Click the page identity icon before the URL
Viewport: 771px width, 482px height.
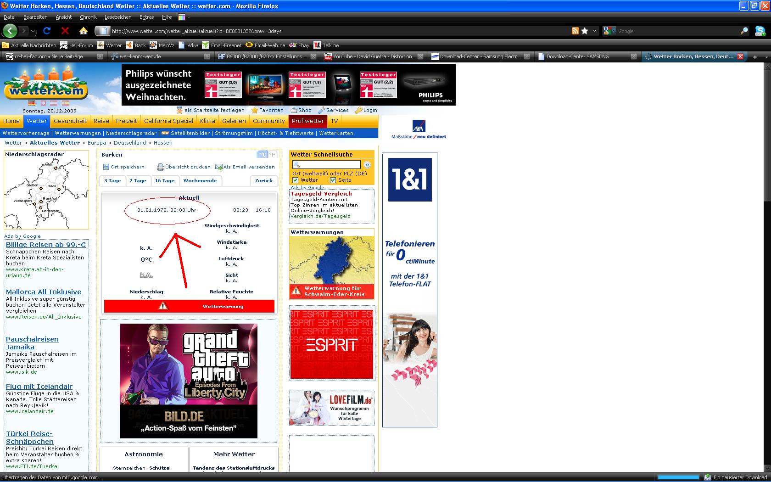point(103,31)
